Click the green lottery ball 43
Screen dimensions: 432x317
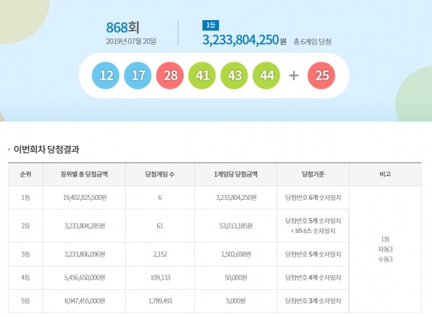[234, 75]
